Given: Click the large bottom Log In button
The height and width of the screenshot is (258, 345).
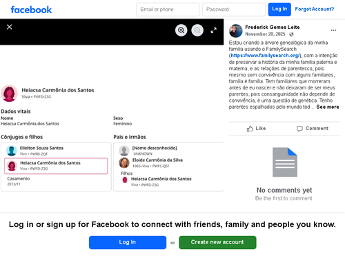Looking at the screenshot, I should coord(128,242).
